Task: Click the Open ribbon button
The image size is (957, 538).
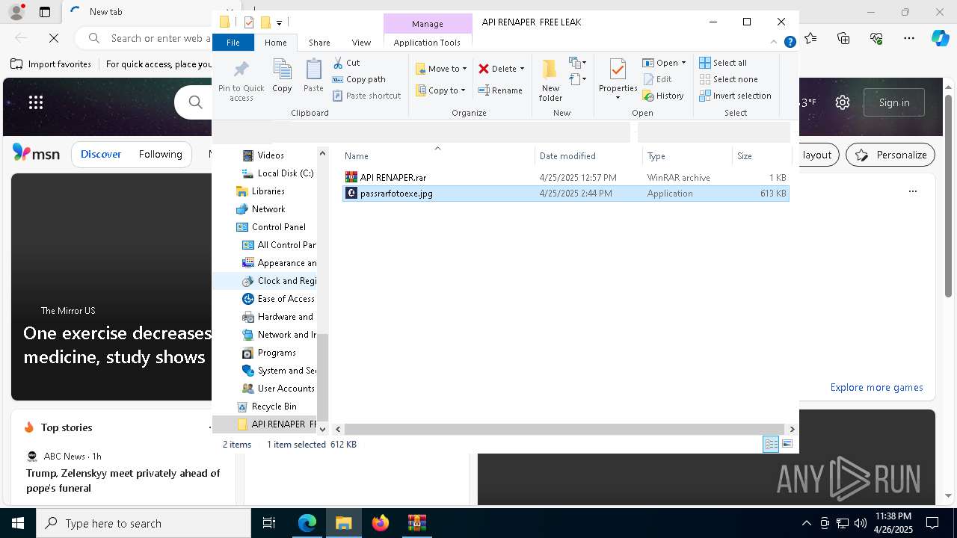Action: point(660,63)
